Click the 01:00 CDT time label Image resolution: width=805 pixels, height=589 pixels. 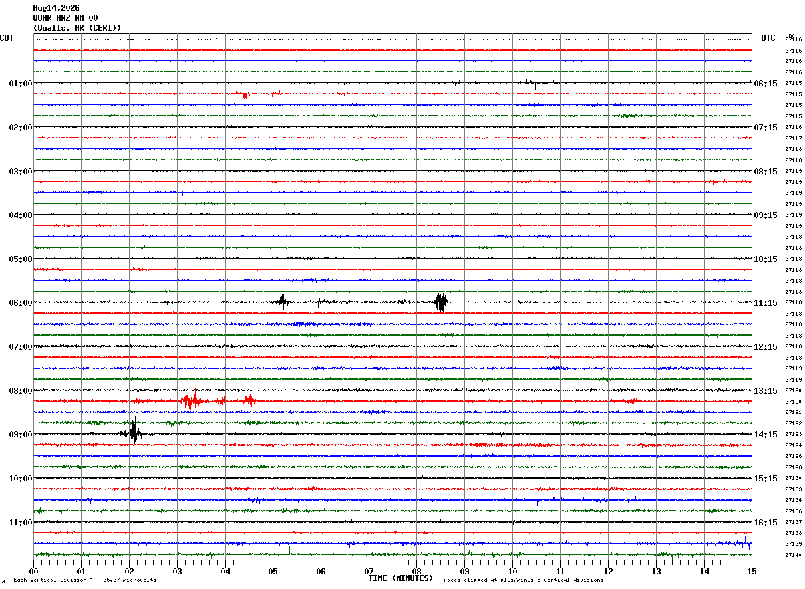coord(21,84)
